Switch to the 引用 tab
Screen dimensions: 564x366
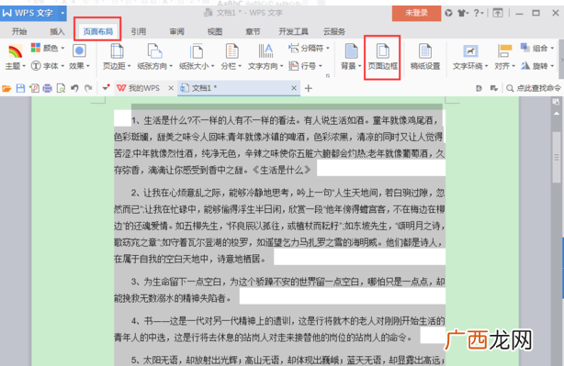139,31
